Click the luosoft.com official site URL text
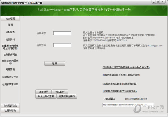168x117 pixels. click(x=104, y=38)
